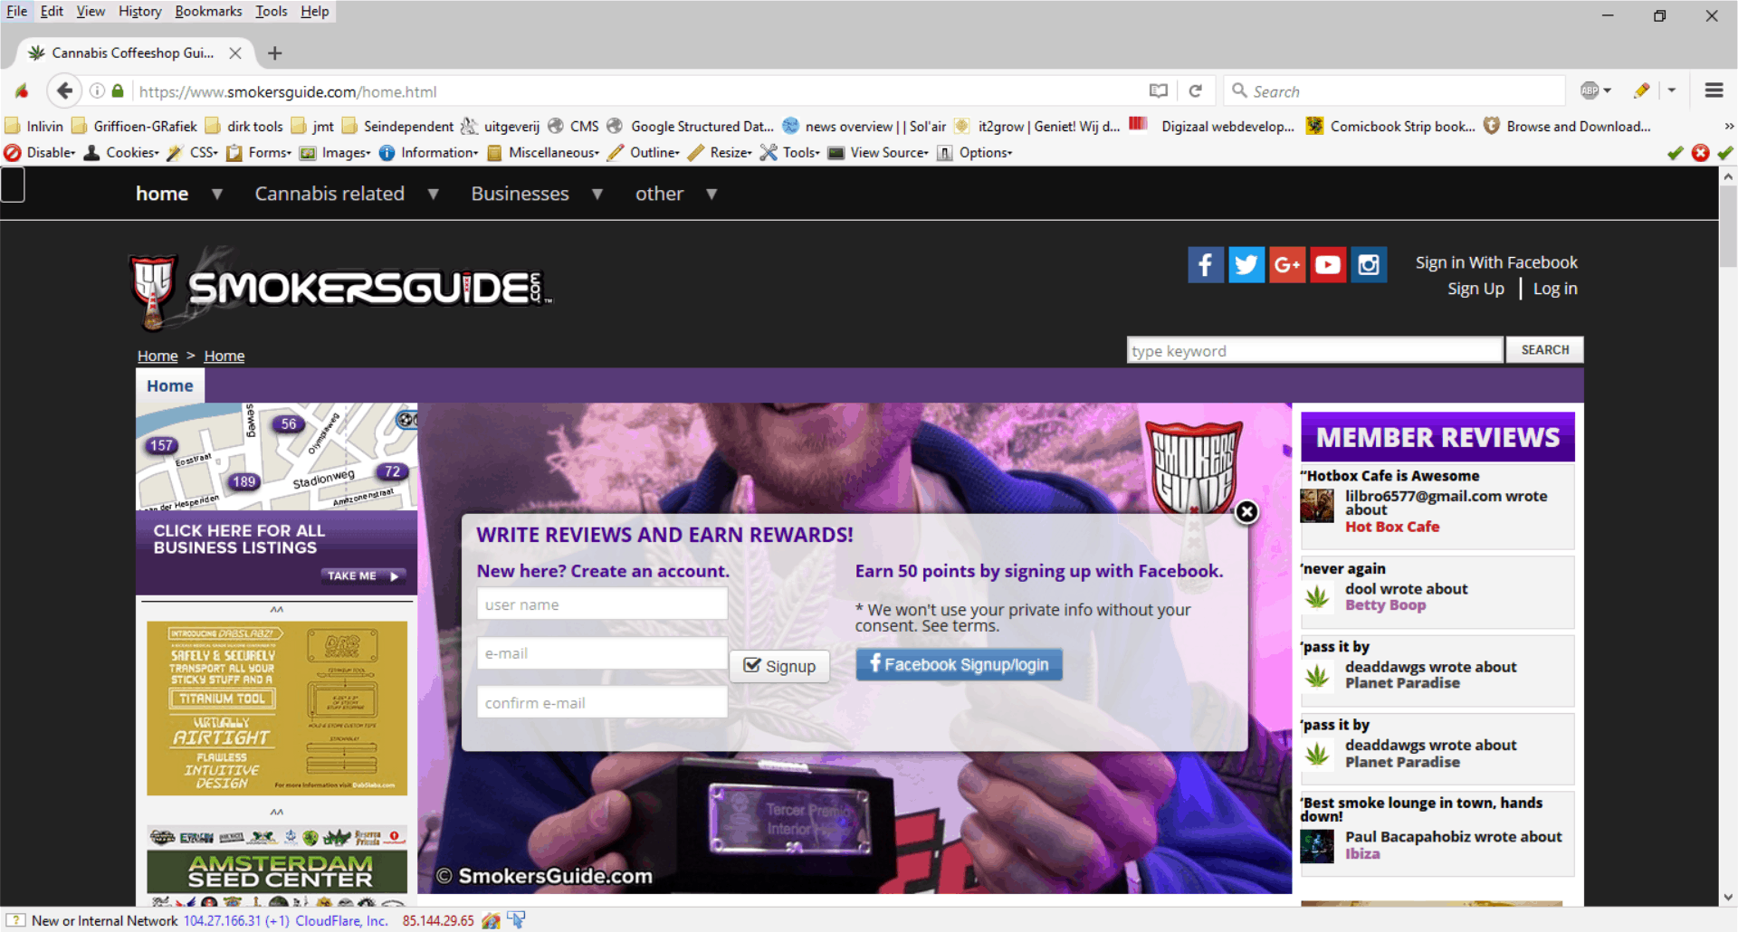Click the left green checkmark in developer toolbar
Viewport: 1738px width, 932px height.
pos(1676,153)
